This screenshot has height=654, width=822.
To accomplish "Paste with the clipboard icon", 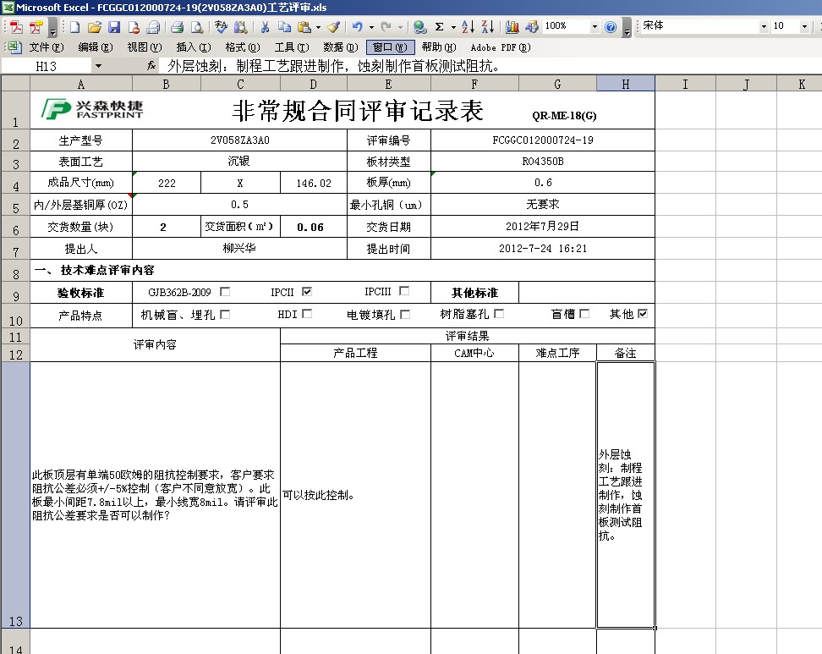I will [x=304, y=27].
